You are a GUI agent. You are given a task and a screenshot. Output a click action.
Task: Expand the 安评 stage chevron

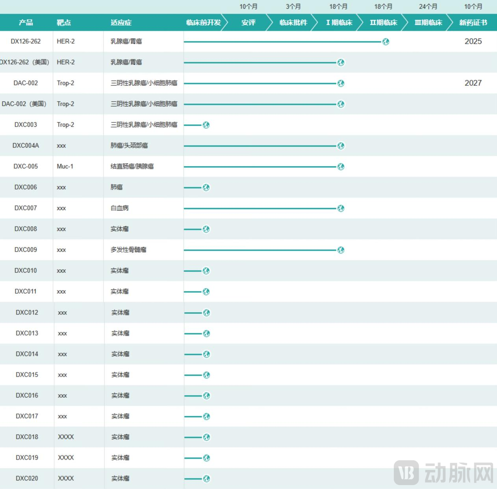click(x=248, y=23)
